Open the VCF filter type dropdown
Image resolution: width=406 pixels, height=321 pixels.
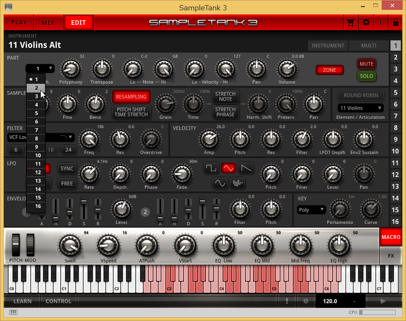41,137
